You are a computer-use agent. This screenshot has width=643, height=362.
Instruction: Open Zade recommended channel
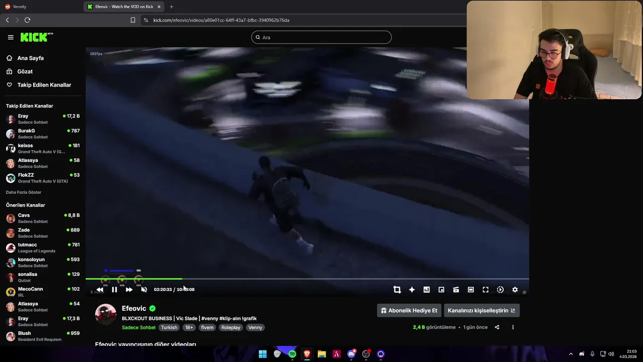pyautogui.click(x=43, y=233)
